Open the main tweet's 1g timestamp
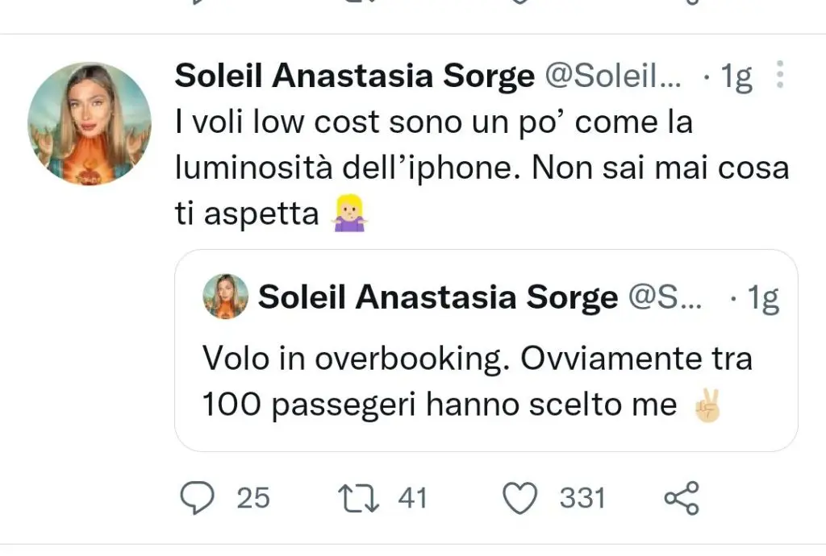Viewport: 826px width, 556px height. click(x=735, y=76)
